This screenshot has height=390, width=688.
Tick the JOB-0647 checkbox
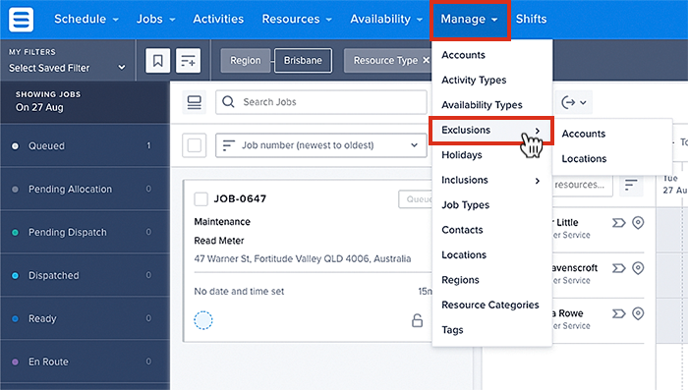201,199
